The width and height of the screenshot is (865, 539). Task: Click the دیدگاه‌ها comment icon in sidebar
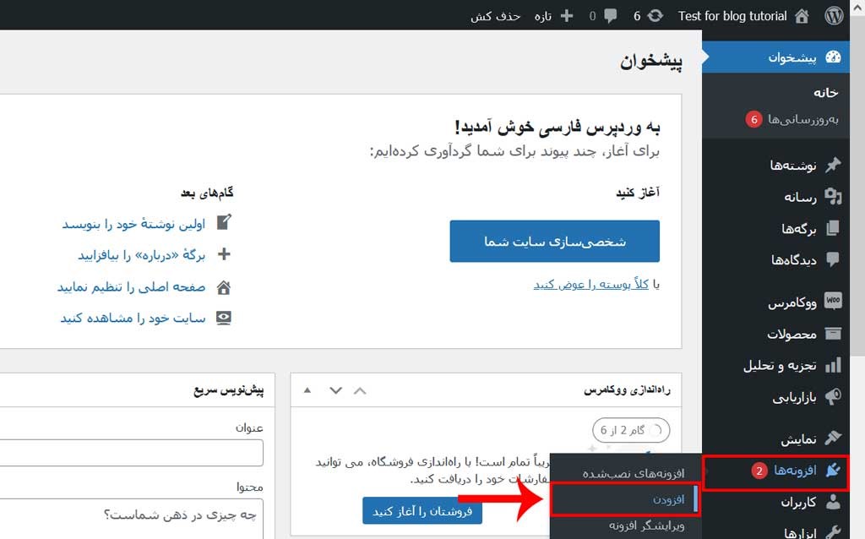pos(833,259)
